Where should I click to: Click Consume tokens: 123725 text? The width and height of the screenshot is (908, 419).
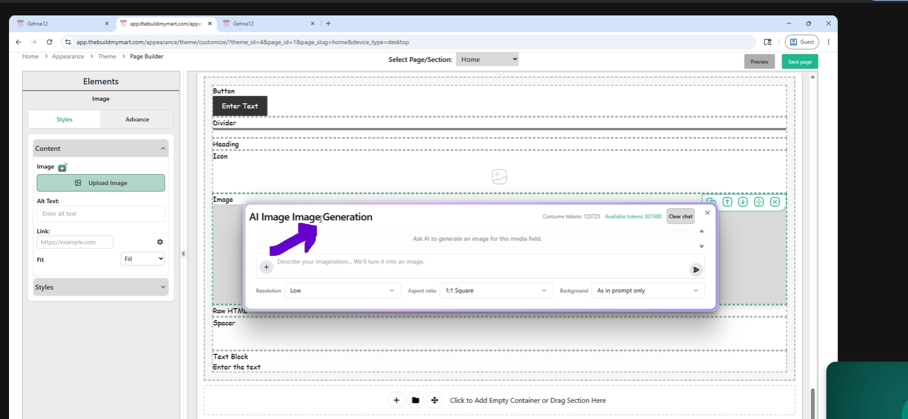click(571, 217)
